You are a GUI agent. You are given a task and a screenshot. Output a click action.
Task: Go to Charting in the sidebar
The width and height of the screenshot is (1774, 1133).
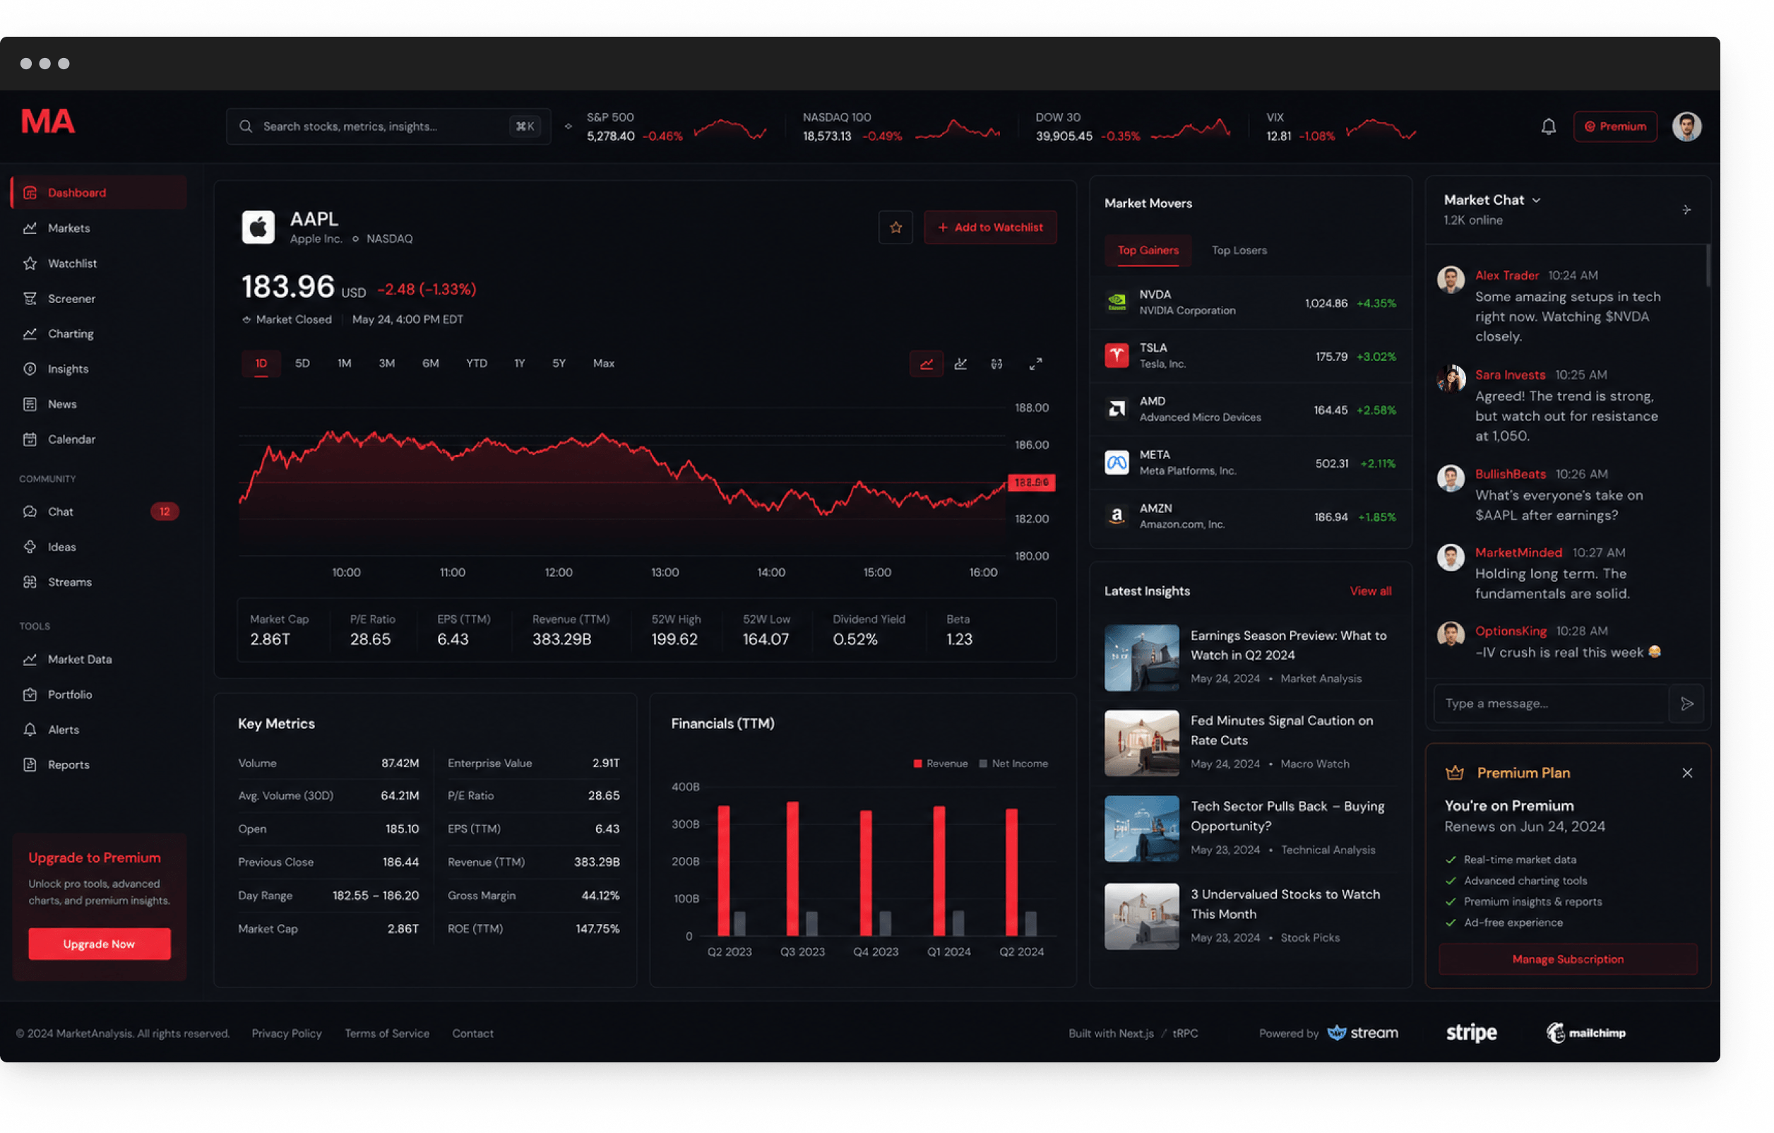pos(100,334)
